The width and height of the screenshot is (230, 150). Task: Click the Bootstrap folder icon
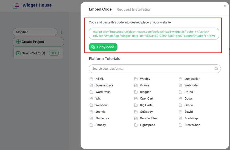click(181, 119)
